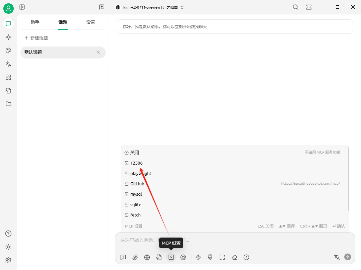Mention a model with the @ icon
The image size is (361, 270).
(x=183, y=257)
